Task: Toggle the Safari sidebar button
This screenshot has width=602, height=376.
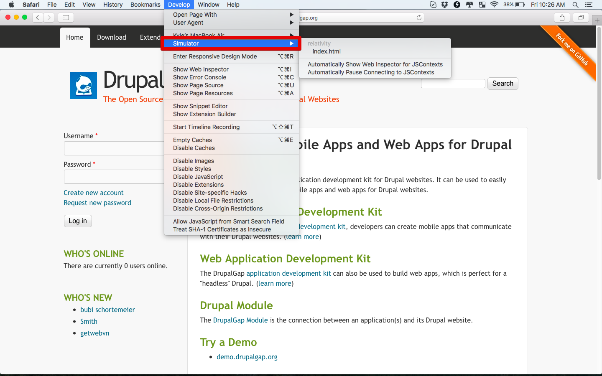Action: point(66,18)
